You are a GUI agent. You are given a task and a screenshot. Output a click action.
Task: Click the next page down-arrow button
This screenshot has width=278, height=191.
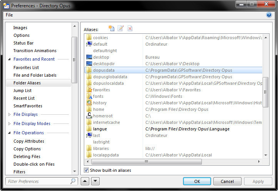point(95,181)
